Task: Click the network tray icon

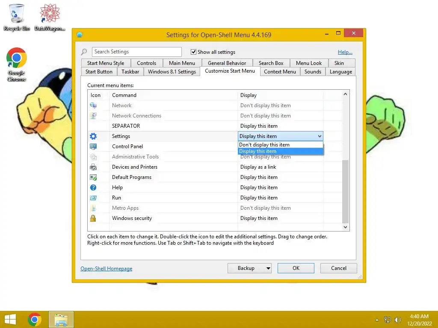Action: (x=387, y=320)
